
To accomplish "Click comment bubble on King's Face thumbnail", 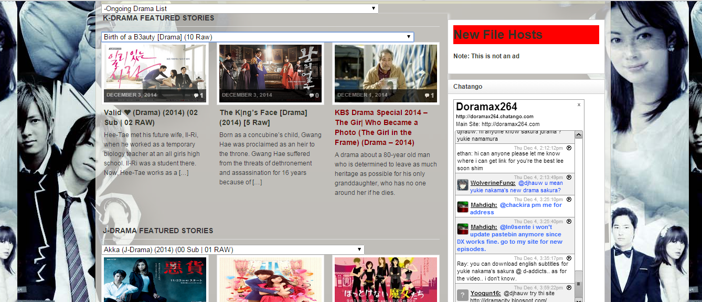I will tap(313, 96).
